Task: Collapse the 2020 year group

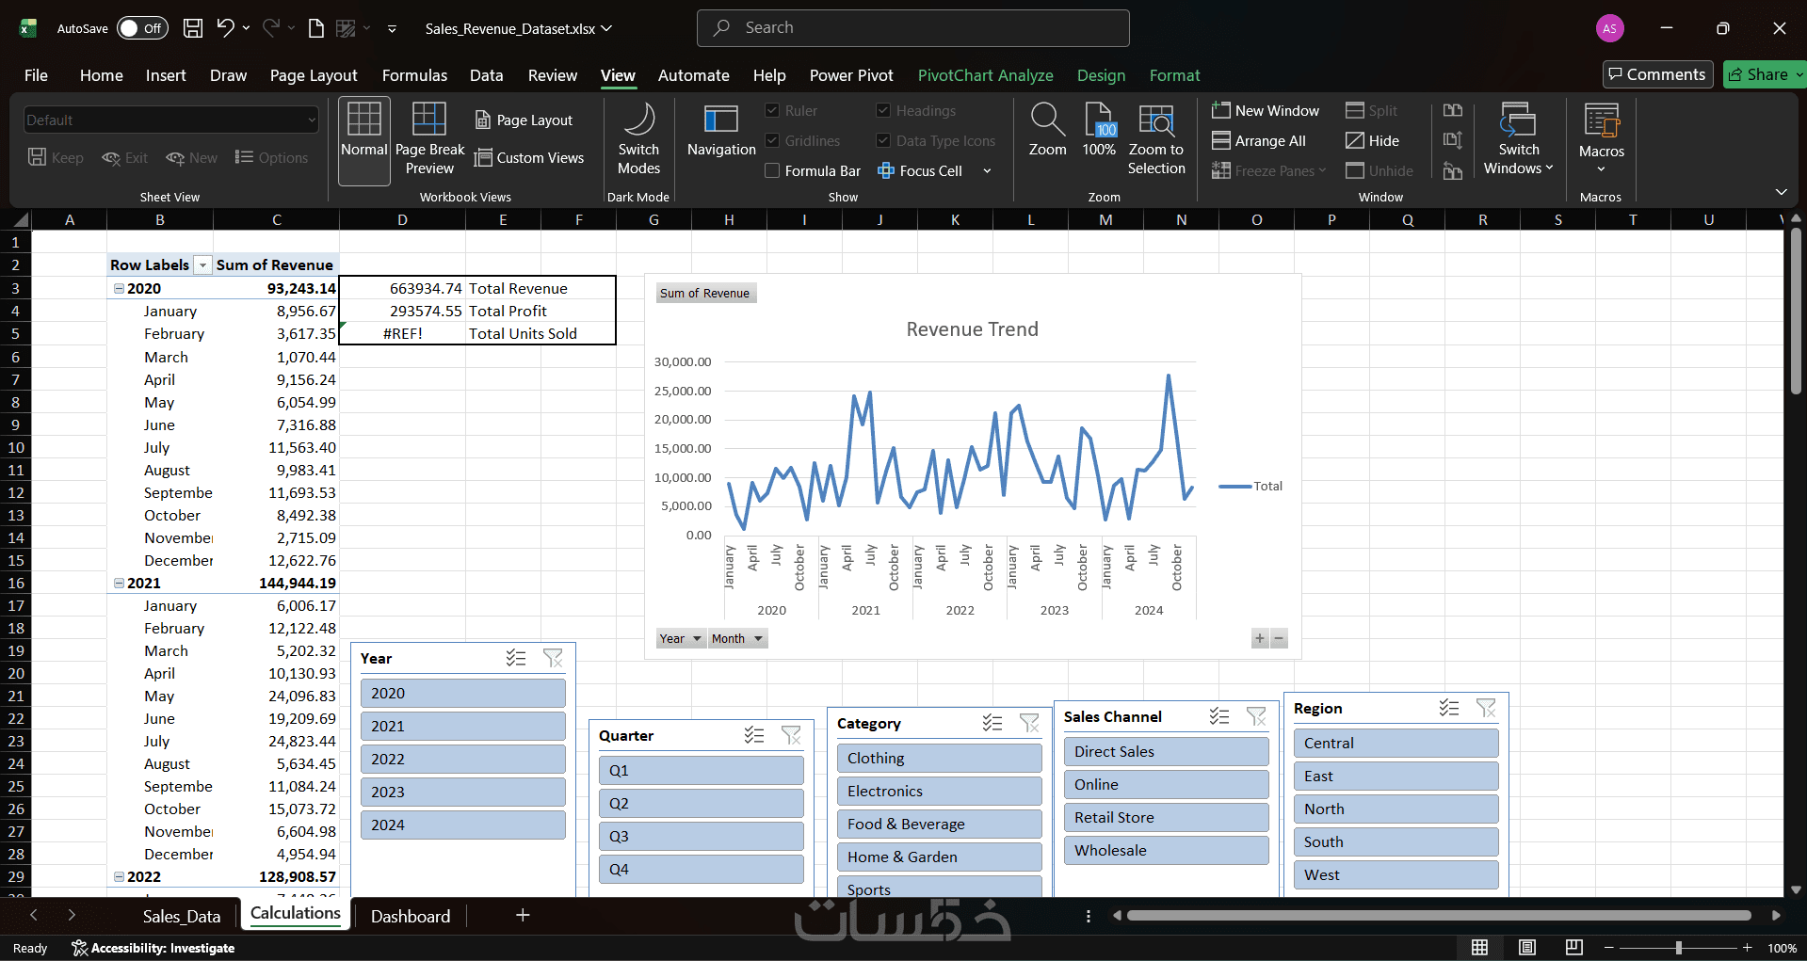Action: pyautogui.click(x=119, y=289)
